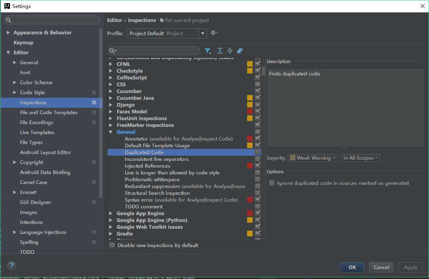
Task: Click the Cancel button
Action: 381,267
